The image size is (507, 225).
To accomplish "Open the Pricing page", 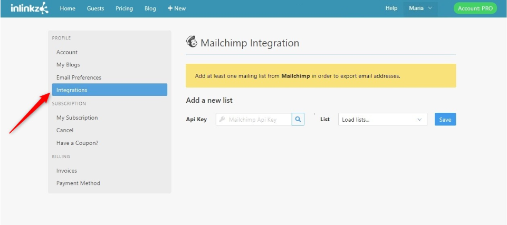I will click(x=124, y=8).
